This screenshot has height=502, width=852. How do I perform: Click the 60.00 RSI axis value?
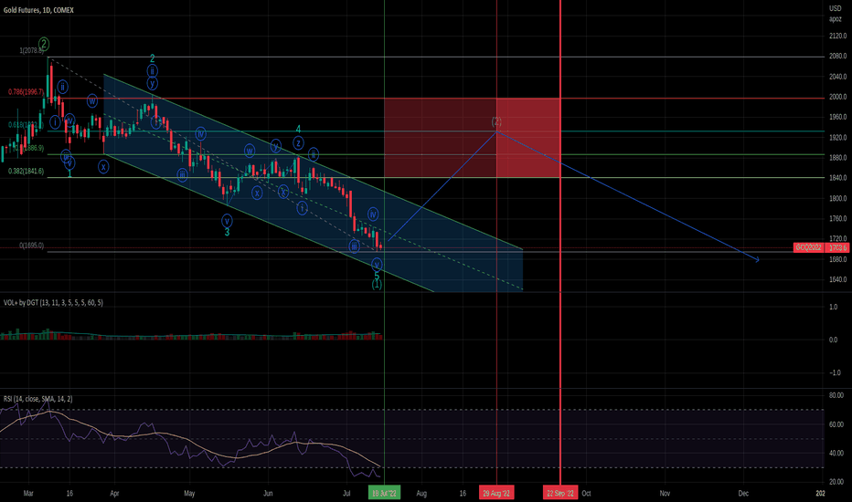pyautogui.click(x=836, y=424)
